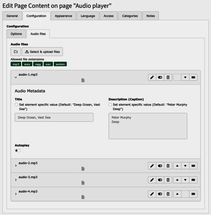Click Select & upload files button
Screen dimensions: 211x215
42,52
